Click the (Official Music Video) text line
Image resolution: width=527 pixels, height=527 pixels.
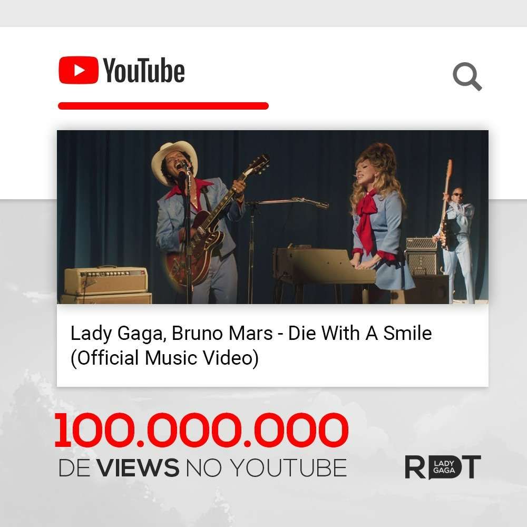click(164, 358)
